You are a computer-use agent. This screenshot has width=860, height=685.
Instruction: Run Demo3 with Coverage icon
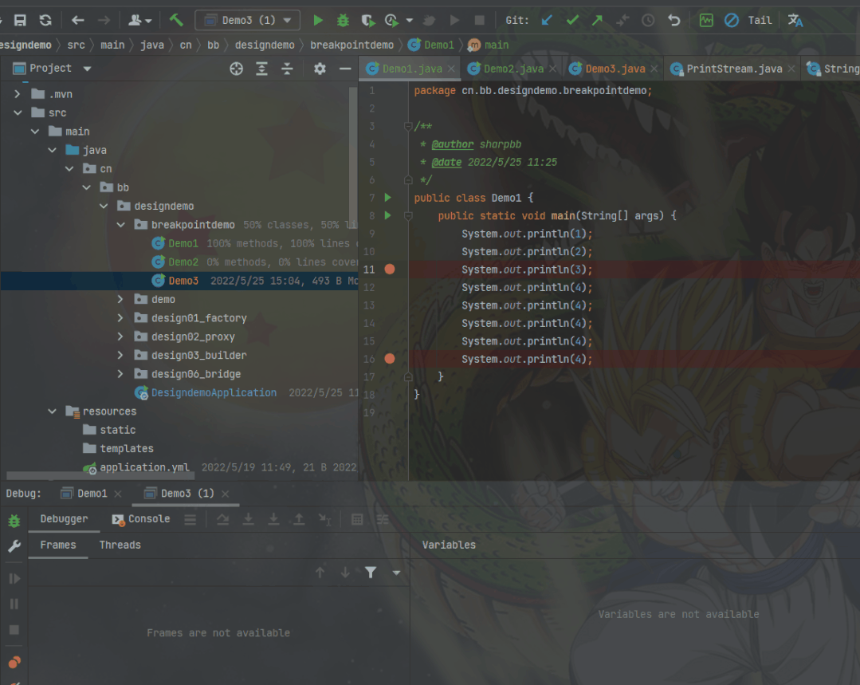click(367, 19)
